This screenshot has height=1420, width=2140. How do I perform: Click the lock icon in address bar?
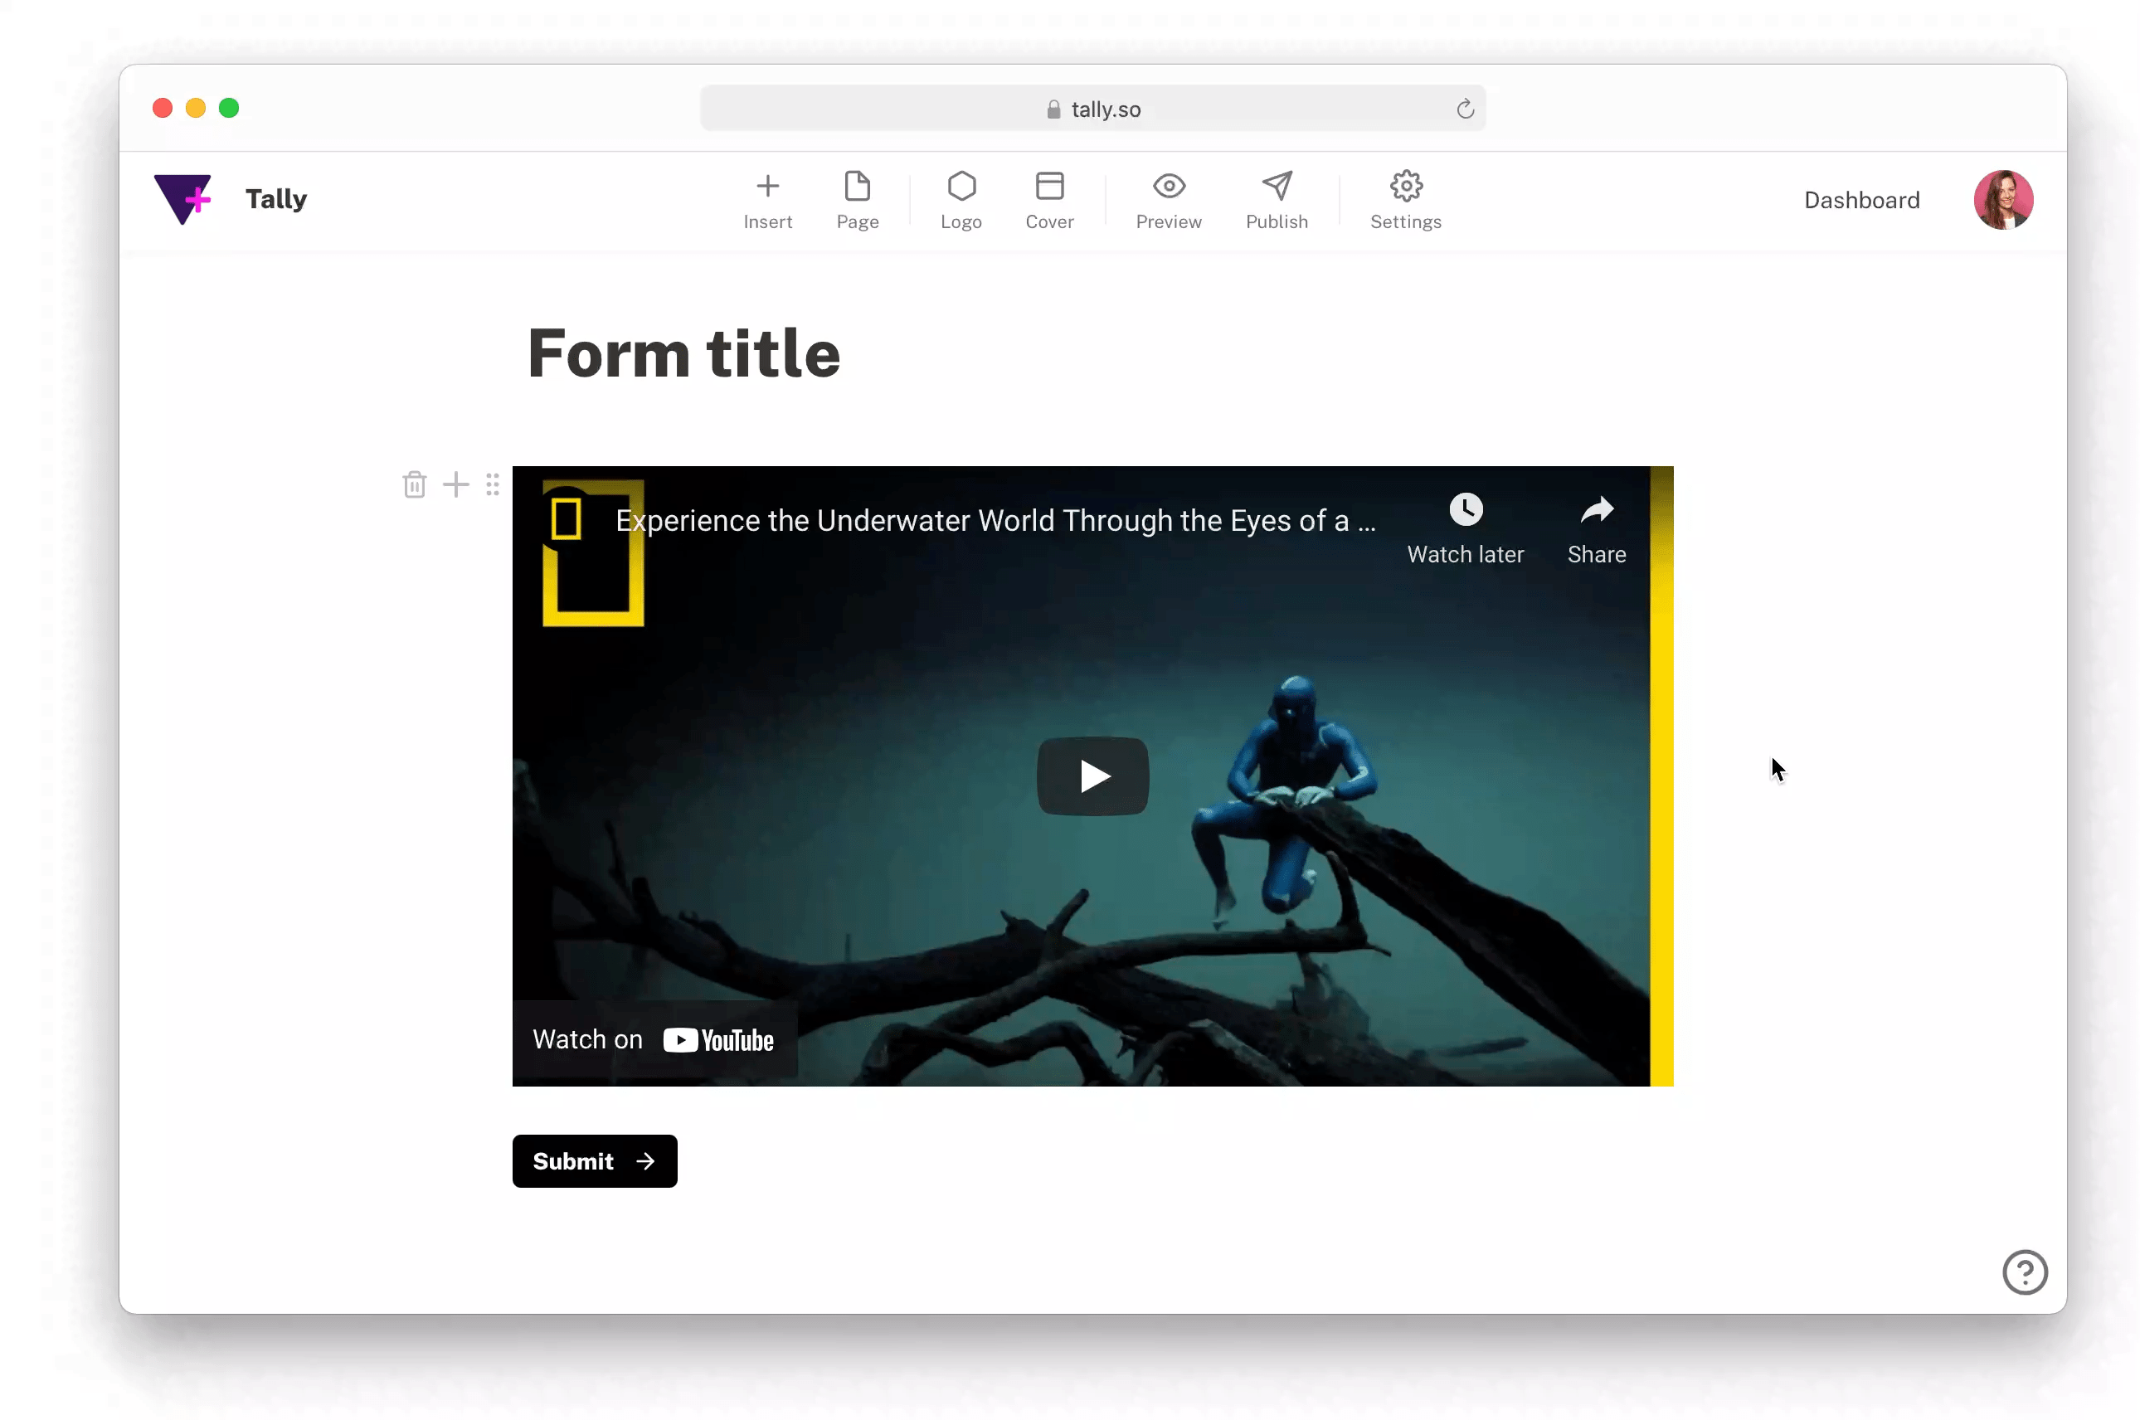[x=1053, y=109]
